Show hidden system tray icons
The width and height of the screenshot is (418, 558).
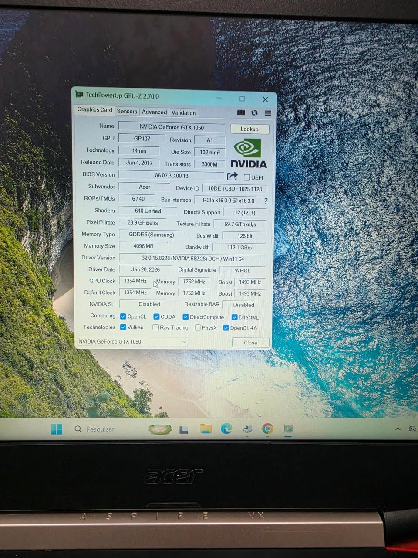click(x=398, y=429)
